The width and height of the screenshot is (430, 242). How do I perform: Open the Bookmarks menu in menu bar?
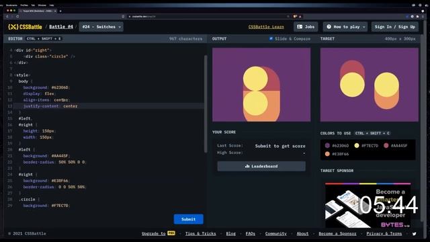click(x=11, y=5)
